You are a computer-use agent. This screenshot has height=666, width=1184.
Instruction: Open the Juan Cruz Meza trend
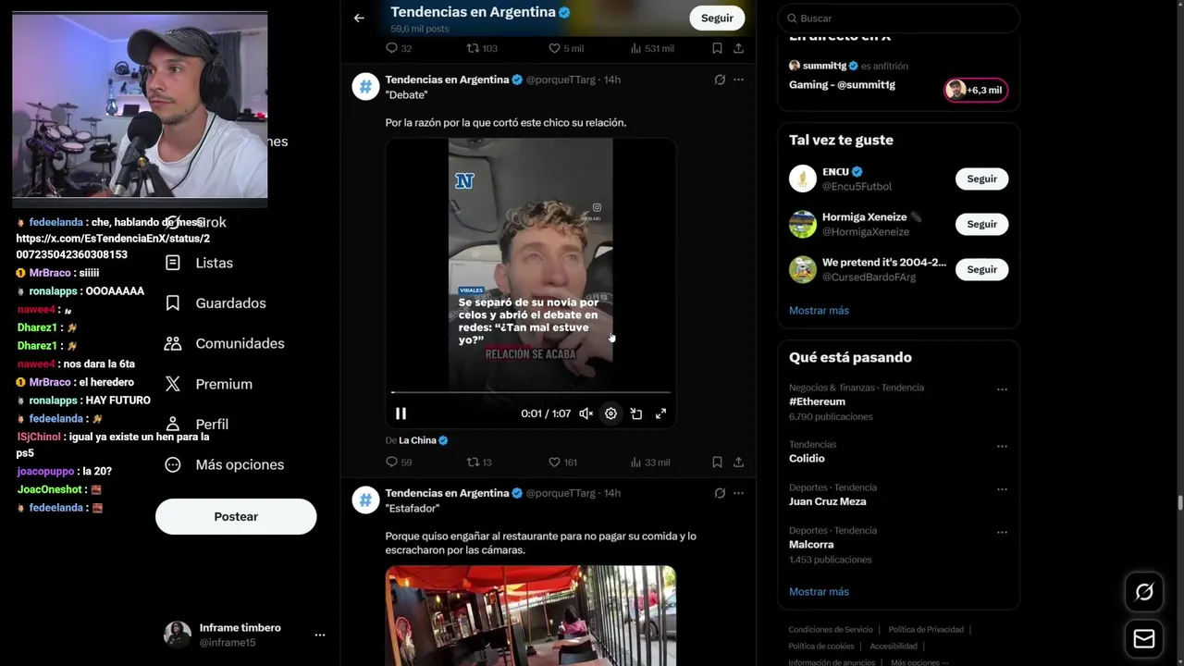tap(828, 501)
